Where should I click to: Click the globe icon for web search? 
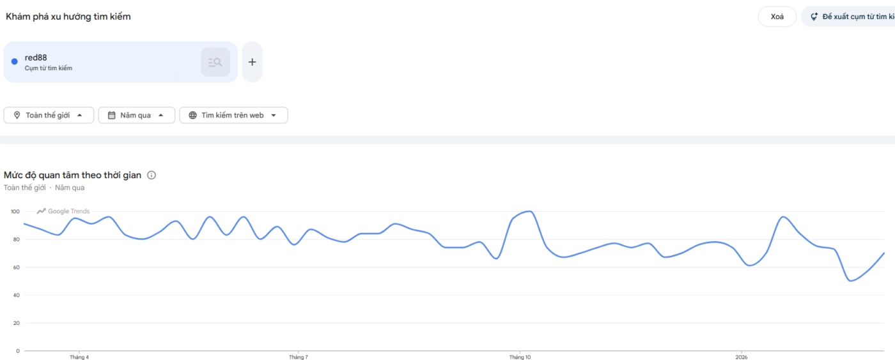(x=192, y=116)
